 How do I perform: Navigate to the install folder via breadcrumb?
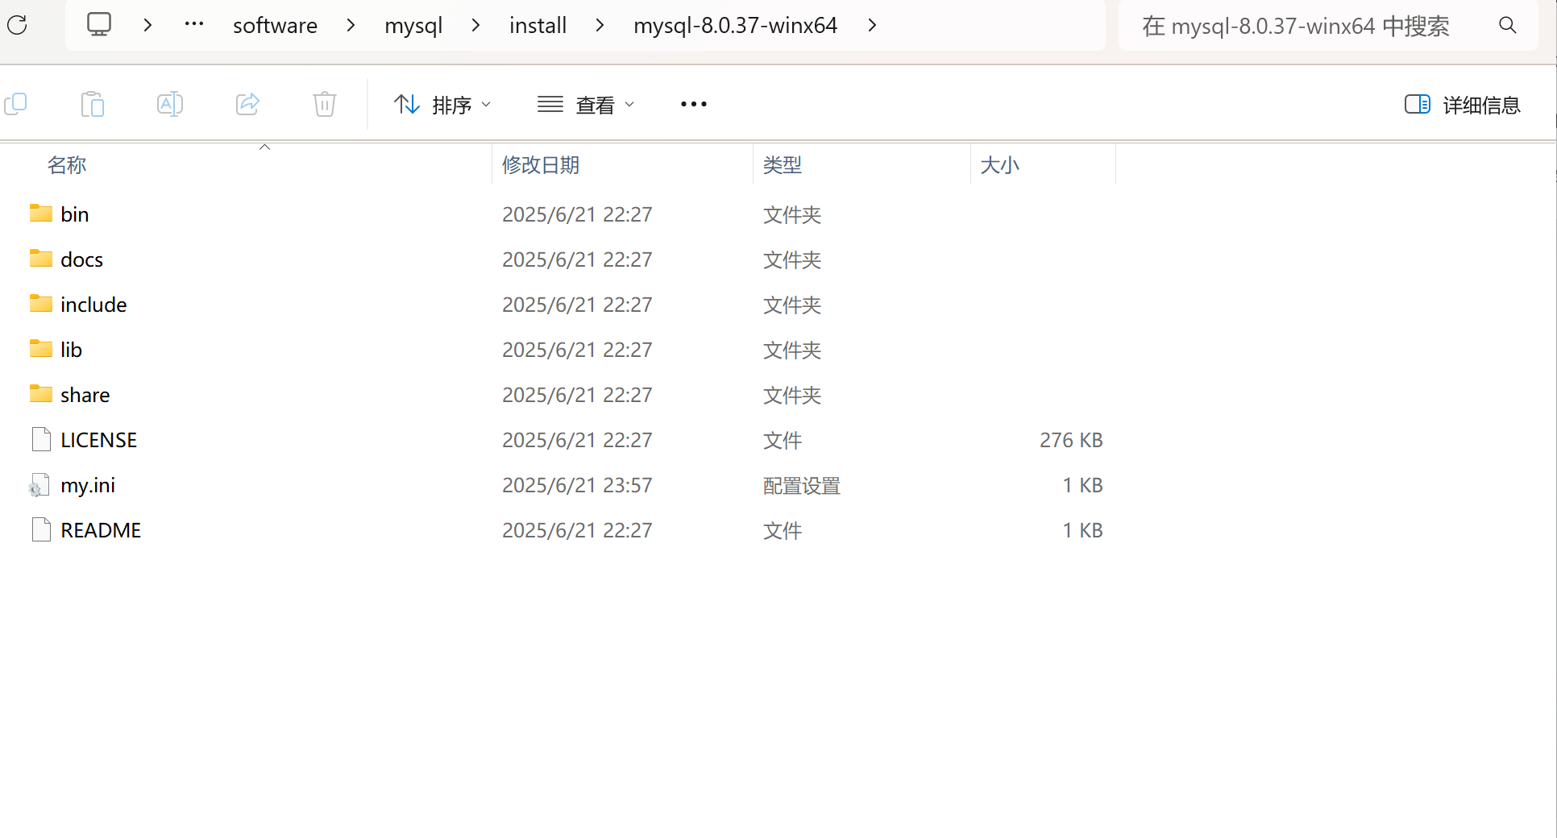click(538, 25)
